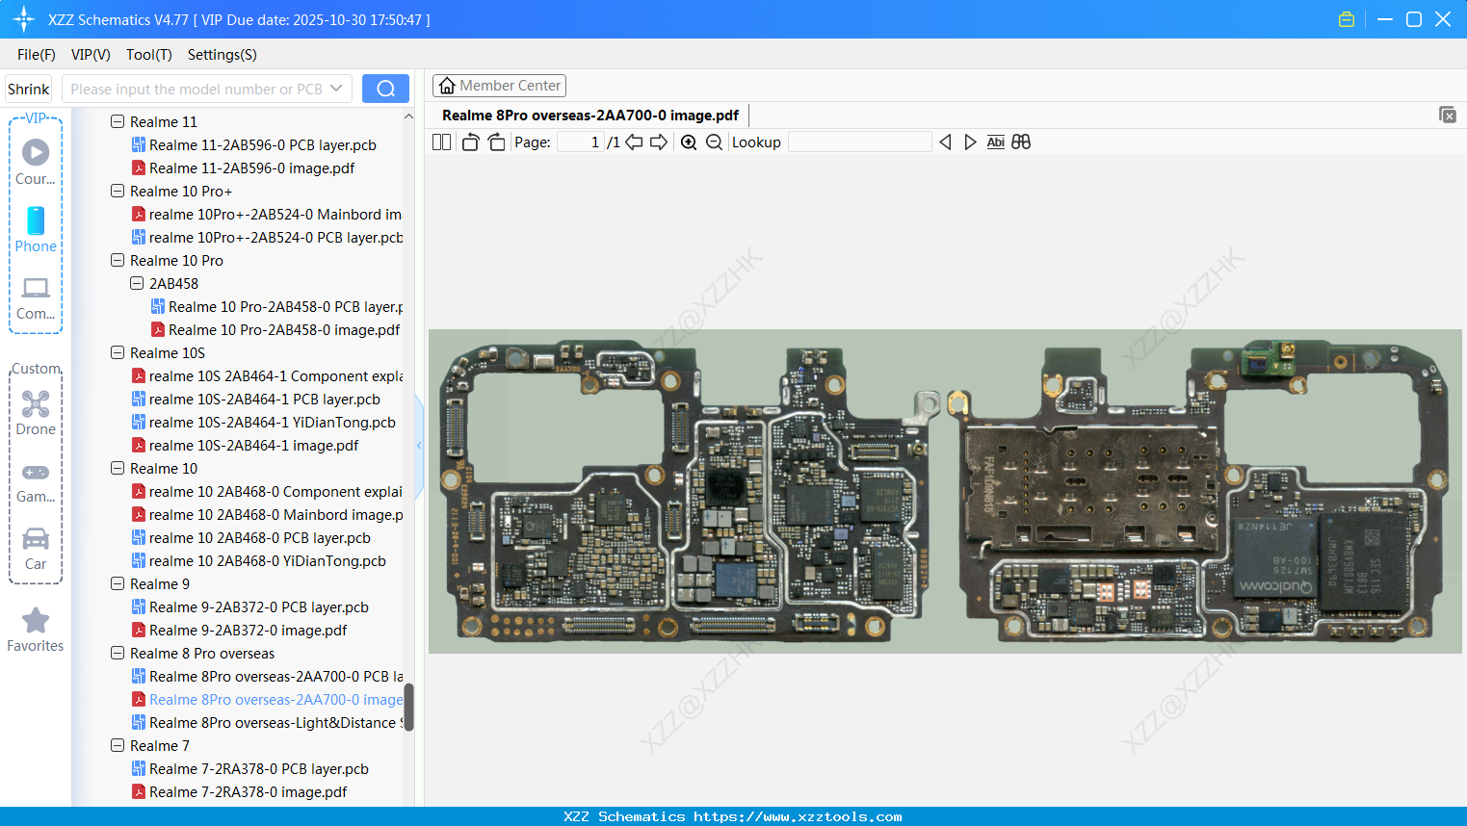This screenshot has height=826, width=1467.
Task: Open the VIP(V) menu
Action: (x=91, y=55)
